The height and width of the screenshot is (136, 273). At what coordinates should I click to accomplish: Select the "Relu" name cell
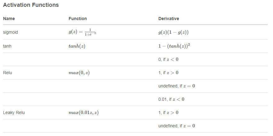coord(8,73)
